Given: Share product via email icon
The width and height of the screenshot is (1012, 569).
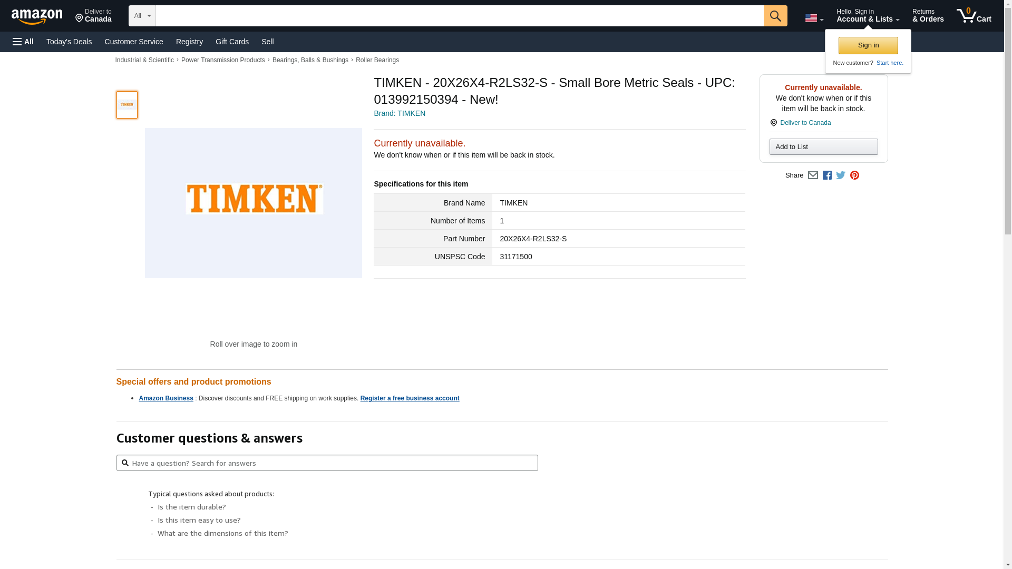Looking at the screenshot, I should point(813,175).
